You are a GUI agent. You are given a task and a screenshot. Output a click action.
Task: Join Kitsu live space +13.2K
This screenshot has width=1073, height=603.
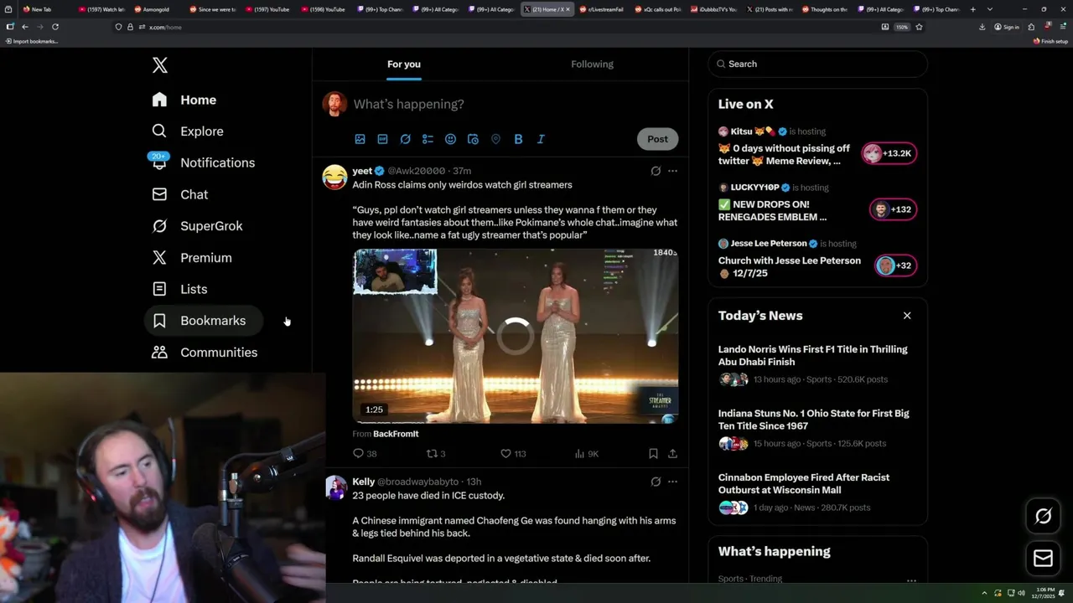pyautogui.click(x=889, y=153)
